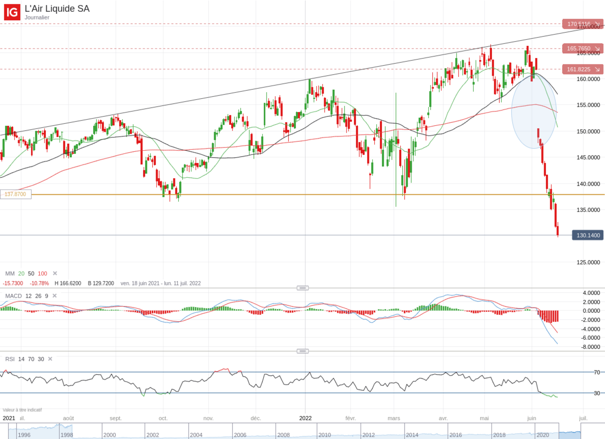Click the RSI axis level 30
The width and height of the screenshot is (605, 439).
coord(597,393)
